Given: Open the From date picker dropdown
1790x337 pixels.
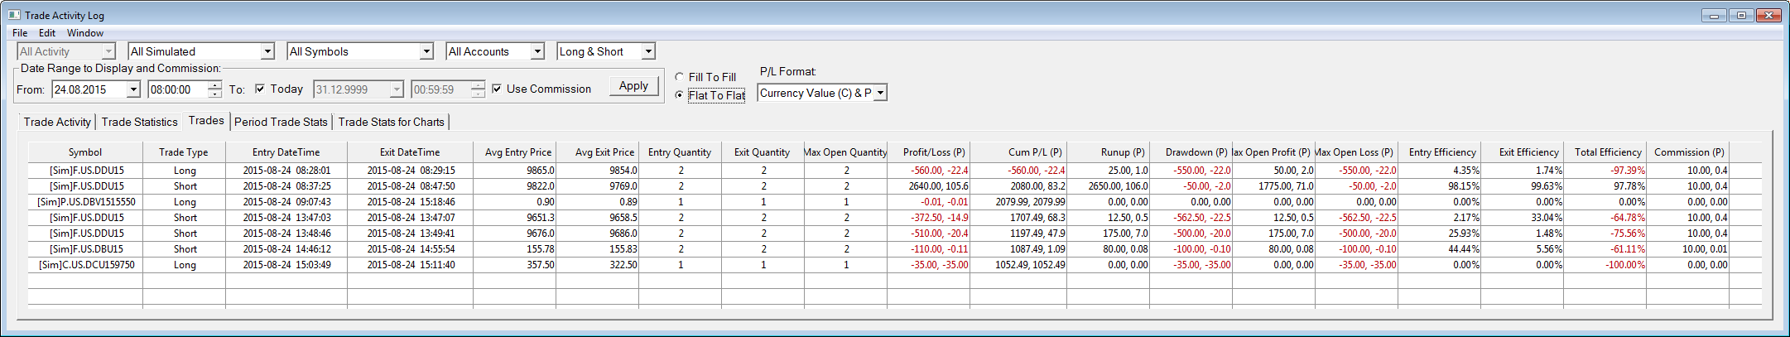Looking at the screenshot, I should coord(132,89).
